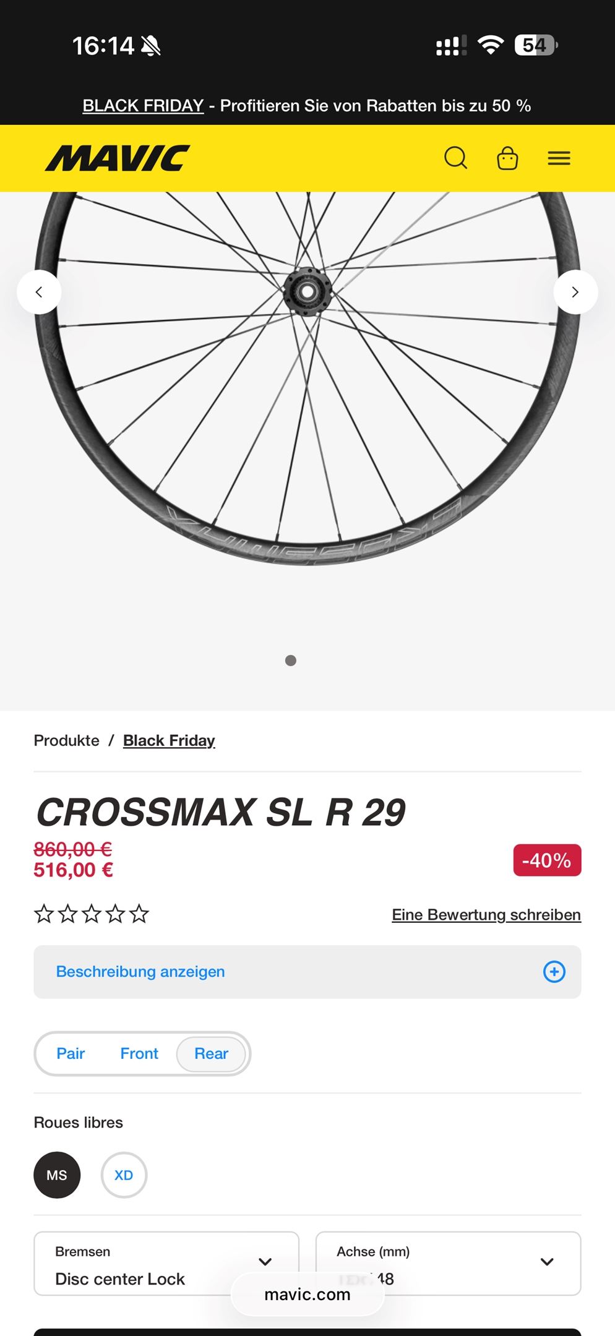Select the XD freehub option

[124, 1175]
